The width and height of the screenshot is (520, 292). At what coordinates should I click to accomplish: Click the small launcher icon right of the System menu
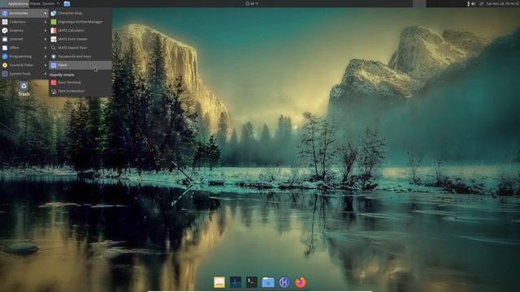pos(59,3)
